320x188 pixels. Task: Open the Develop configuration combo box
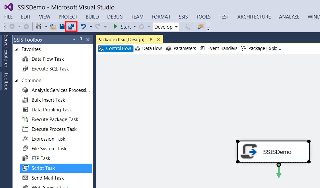tap(166, 27)
